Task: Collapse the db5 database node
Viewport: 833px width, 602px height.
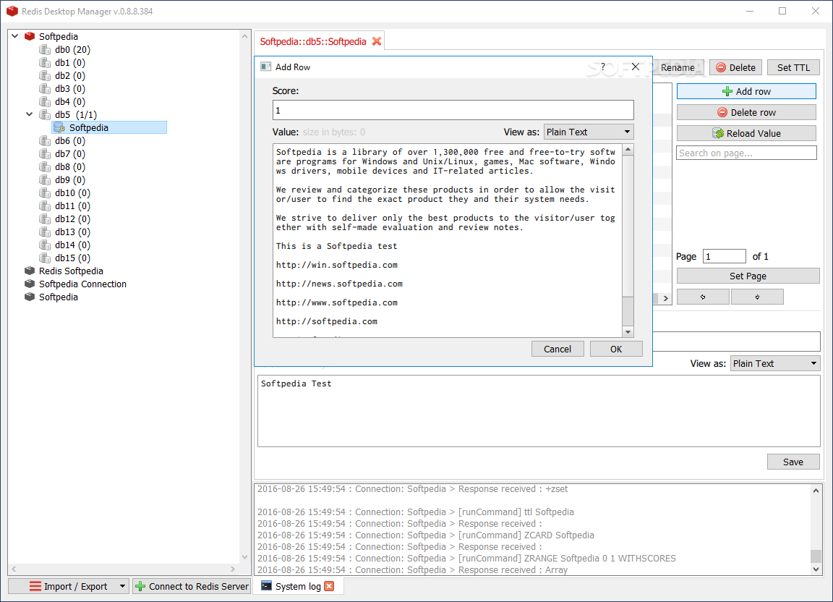Action: coord(30,114)
